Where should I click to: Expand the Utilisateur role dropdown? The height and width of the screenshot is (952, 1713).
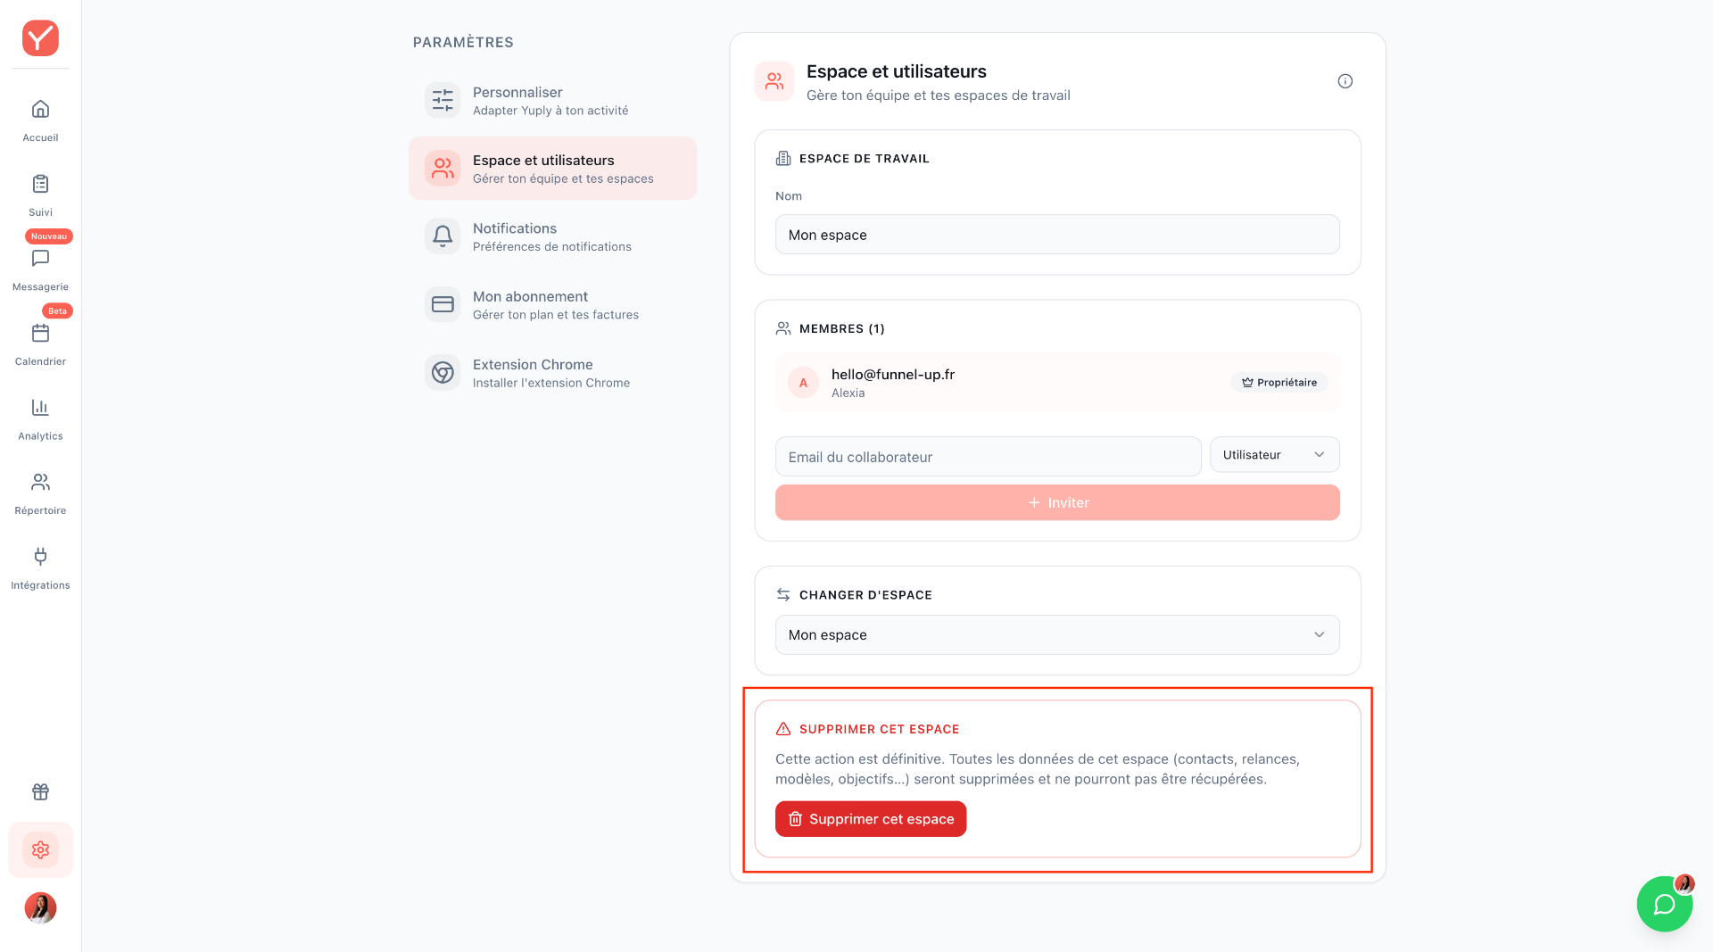1274,455
